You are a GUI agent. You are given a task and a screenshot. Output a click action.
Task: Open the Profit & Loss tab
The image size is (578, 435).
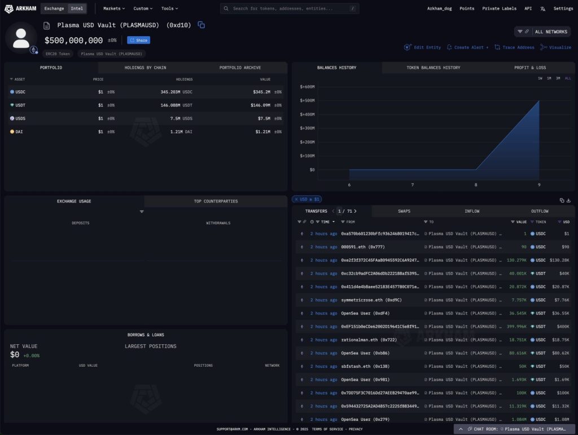coord(529,68)
